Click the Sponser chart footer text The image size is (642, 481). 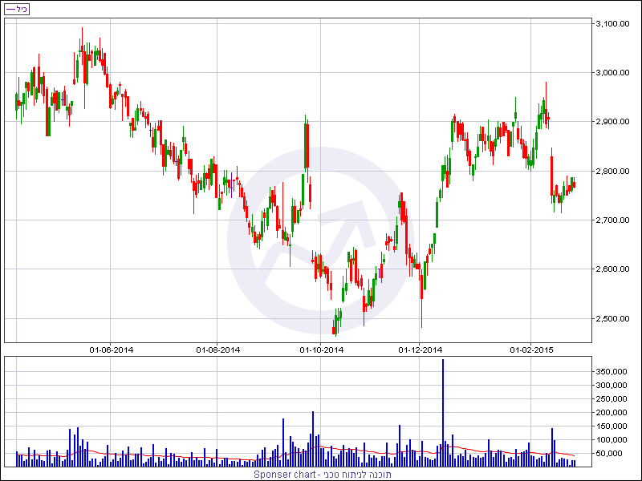tap(323, 475)
